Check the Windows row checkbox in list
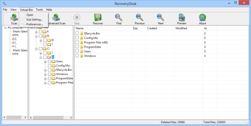 click(77, 56)
